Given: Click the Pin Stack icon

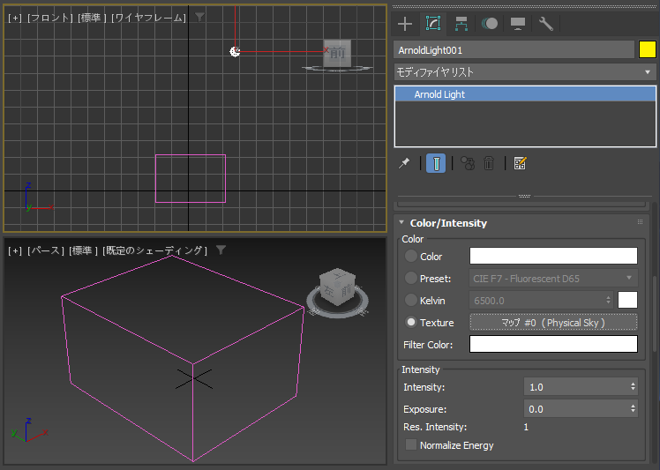Looking at the screenshot, I should click(404, 163).
